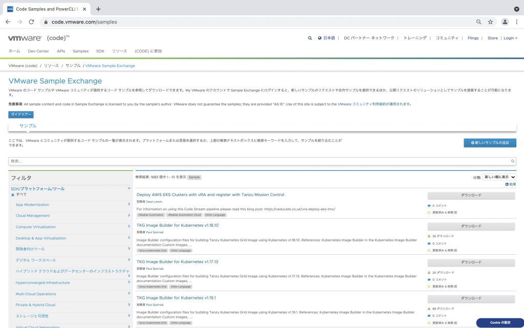This screenshot has height=328, width=524.
Task: Click the 検索 search input field
Action: pos(262,161)
